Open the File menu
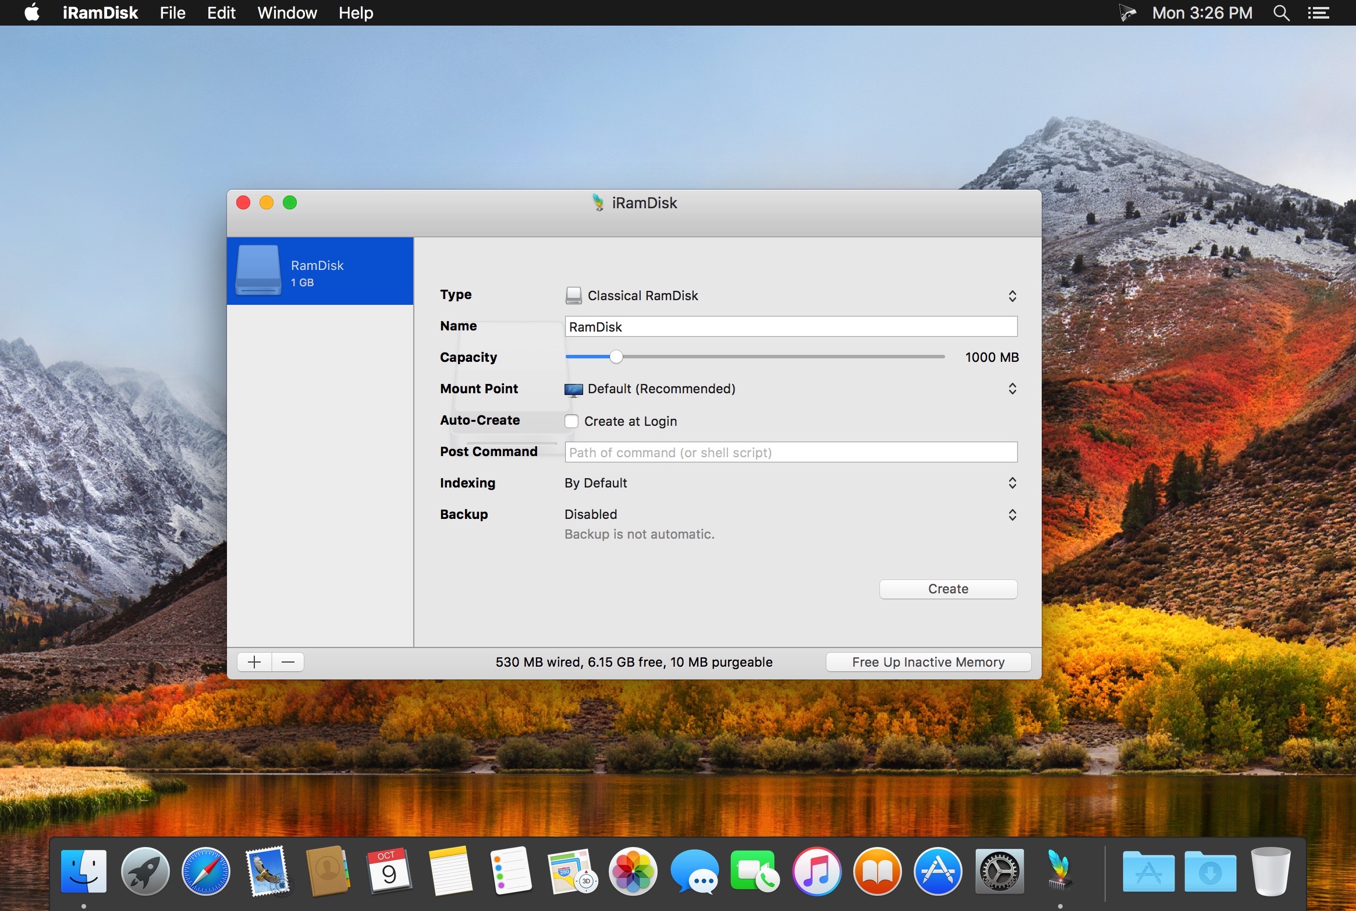Viewport: 1356px width, 911px height. coord(172,13)
